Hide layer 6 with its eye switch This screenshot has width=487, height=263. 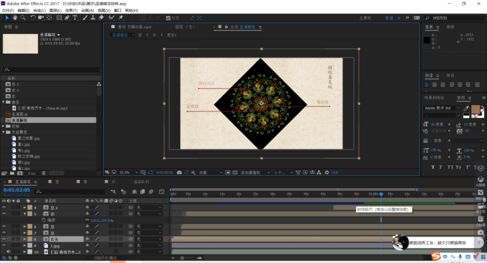(x=4, y=226)
